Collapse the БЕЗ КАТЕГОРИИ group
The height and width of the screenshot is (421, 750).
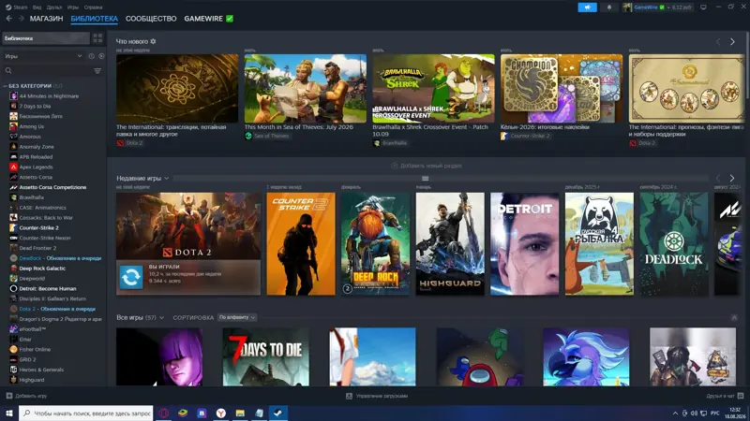coord(6,86)
